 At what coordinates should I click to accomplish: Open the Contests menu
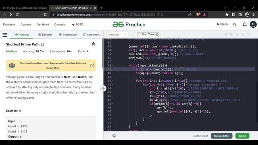(x=60, y=25)
